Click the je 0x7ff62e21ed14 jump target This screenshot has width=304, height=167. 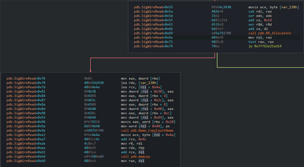coord(265,46)
